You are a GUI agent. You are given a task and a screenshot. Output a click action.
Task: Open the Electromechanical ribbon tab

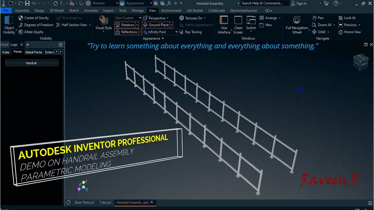pos(243,10)
